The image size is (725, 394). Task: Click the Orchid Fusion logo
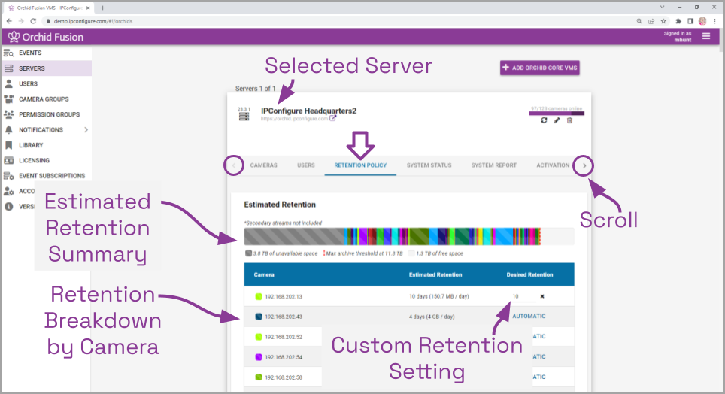[45, 37]
